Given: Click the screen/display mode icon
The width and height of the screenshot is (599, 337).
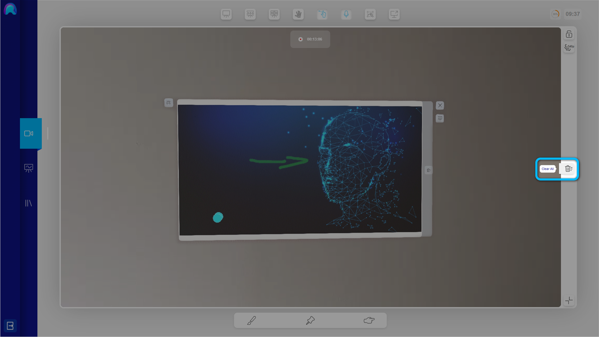Looking at the screenshot, I should 394,14.
